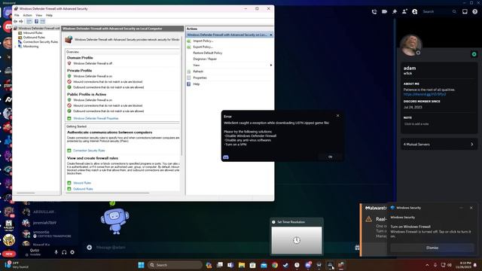Open the weather widget on the taskbar
The width and height of the screenshot is (482, 271).
tap(16, 265)
